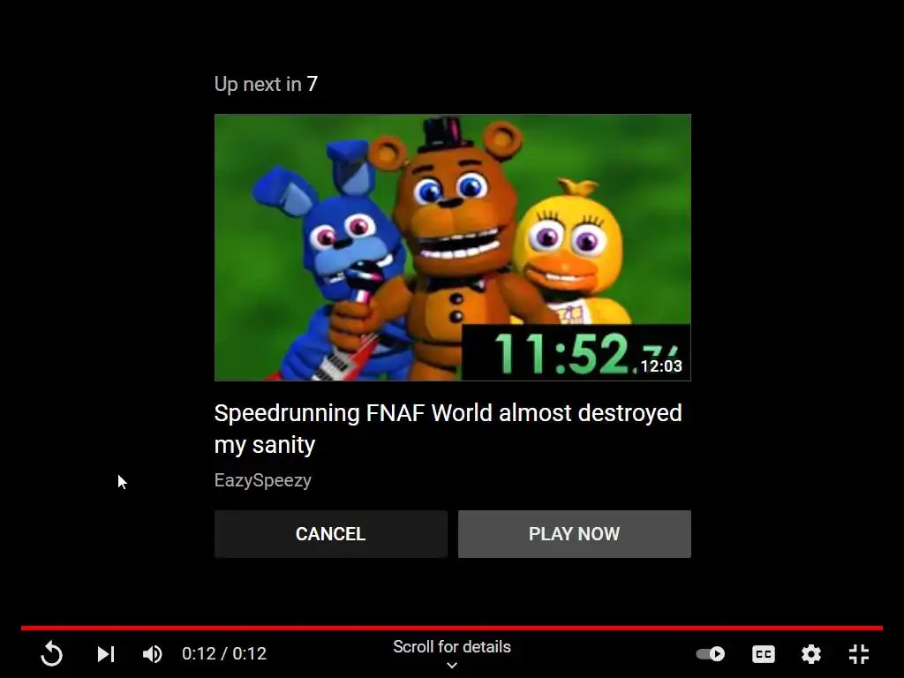Skip to next video with the Next icon
This screenshot has width=904, height=678.
tap(106, 654)
